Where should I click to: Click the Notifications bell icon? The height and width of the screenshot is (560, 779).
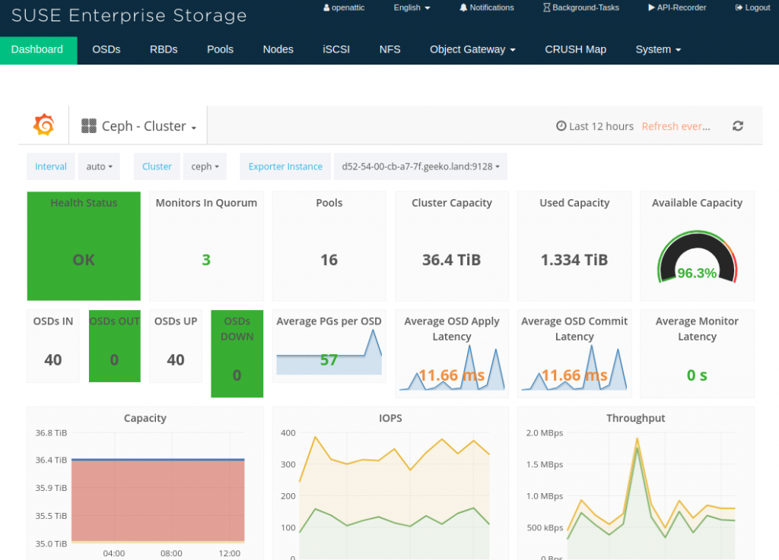[x=463, y=8]
